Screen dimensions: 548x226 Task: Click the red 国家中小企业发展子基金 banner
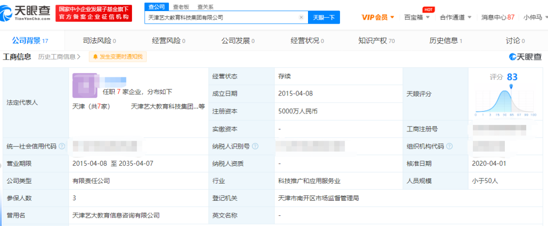(94, 13)
